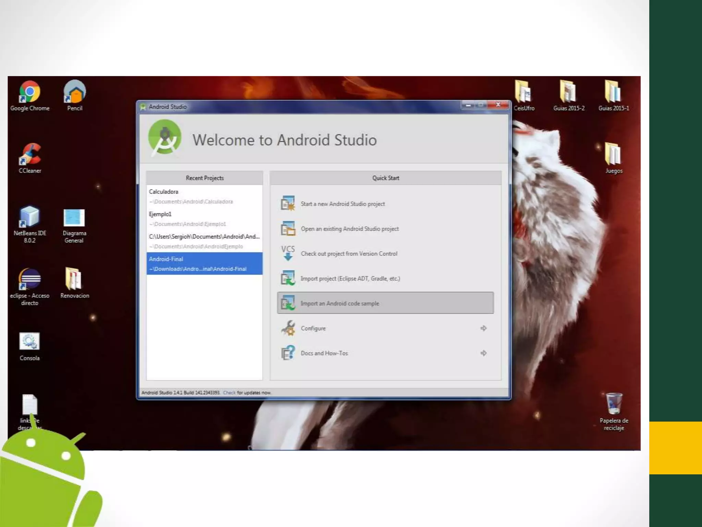Click the Import project (Eclipse ADT, Gradle) icon
Viewport: 702px width, 527px height.
(x=288, y=278)
